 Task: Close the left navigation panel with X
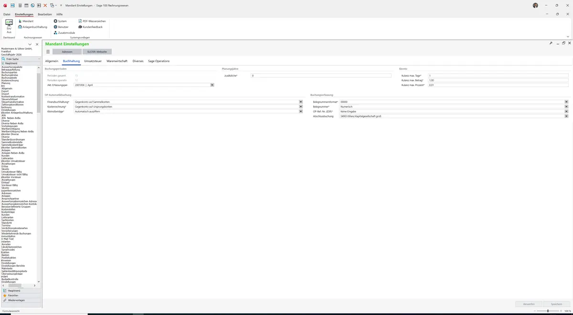coord(37,44)
